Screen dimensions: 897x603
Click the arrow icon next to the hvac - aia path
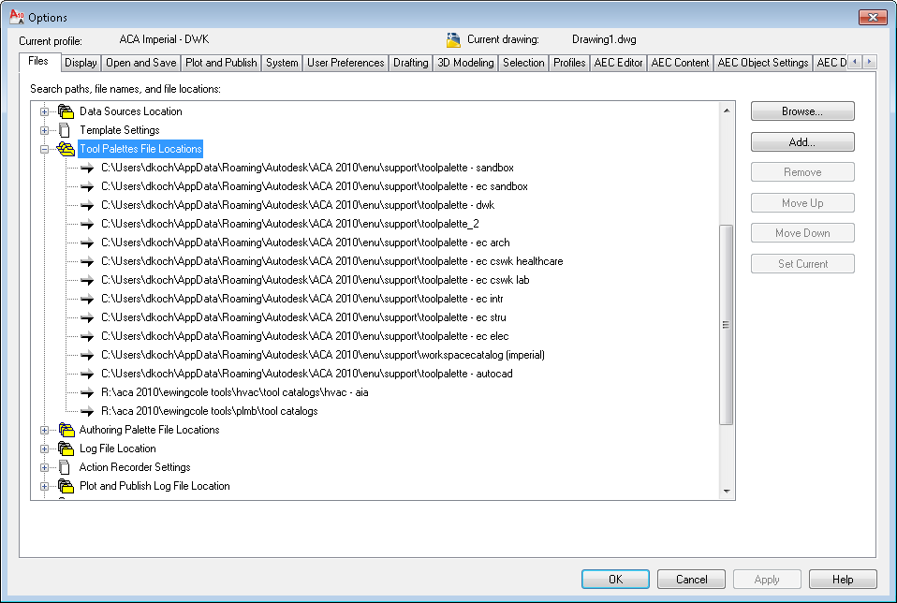(86, 392)
